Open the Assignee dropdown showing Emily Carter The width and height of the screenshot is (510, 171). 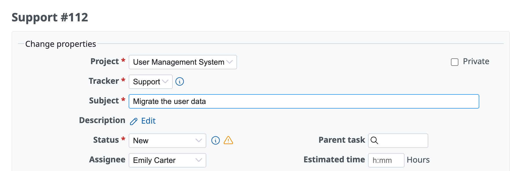point(167,160)
